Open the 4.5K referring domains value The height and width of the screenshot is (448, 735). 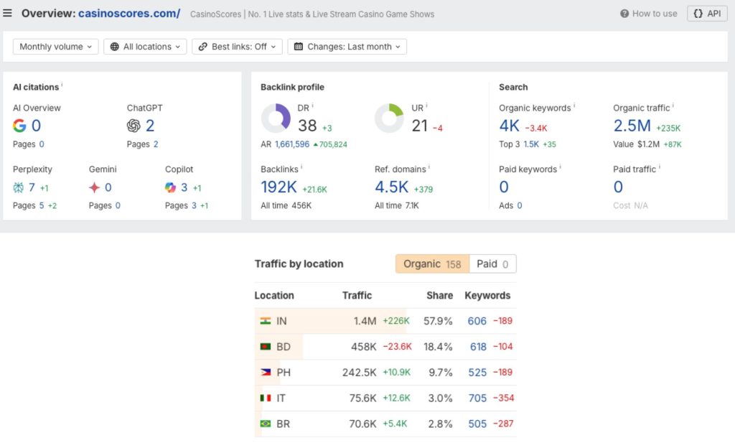pyautogui.click(x=391, y=187)
